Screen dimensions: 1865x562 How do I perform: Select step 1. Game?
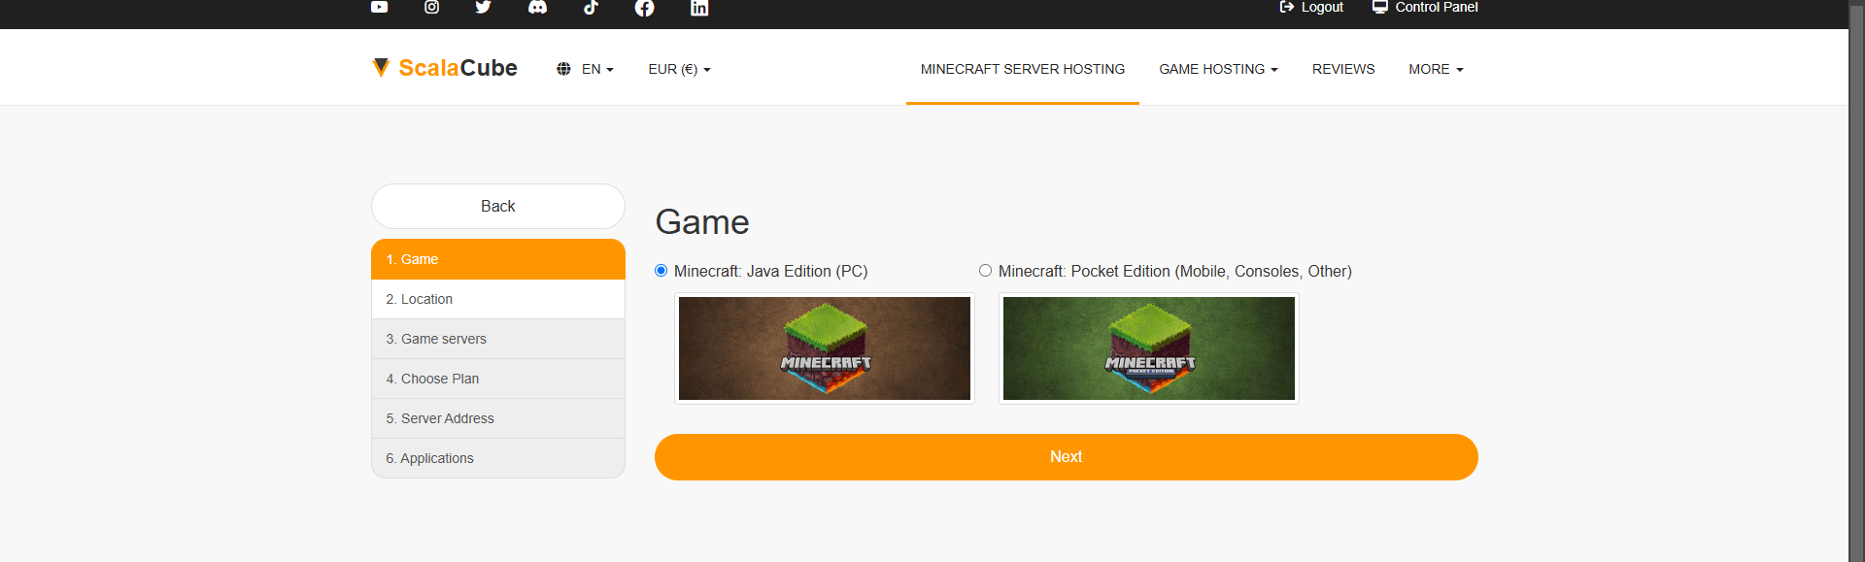(498, 259)
